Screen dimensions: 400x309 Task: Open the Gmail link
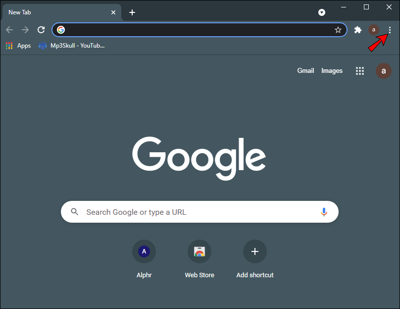pyautogui.click(x=305, y=71)
